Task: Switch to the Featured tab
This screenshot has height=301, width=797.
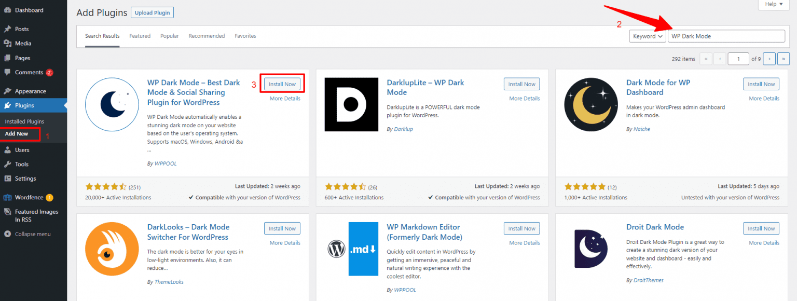Action: (x=140, y=36)
